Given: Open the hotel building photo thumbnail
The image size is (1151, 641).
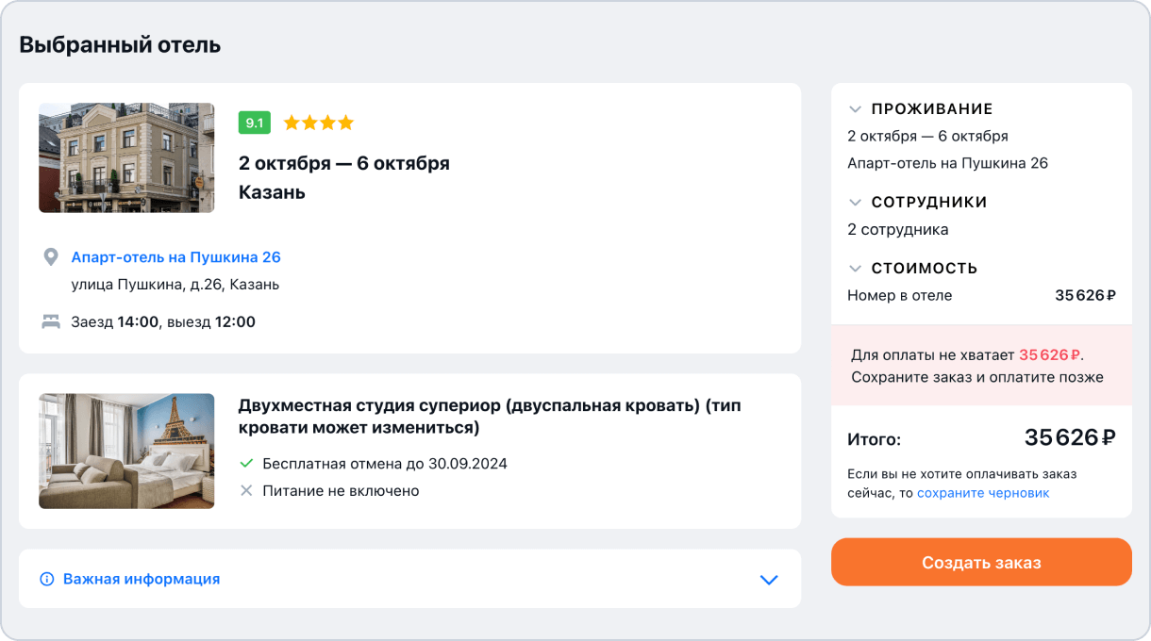Looking at the screenshot, I should click(x=126, y=157).
